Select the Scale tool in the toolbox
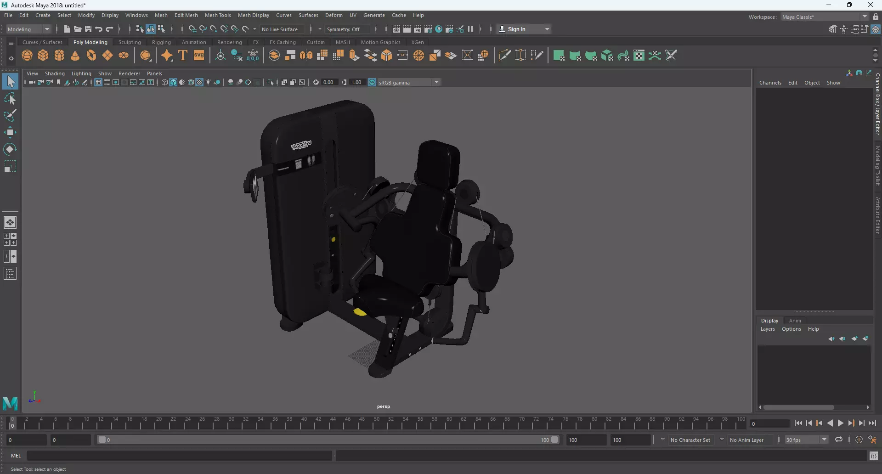 point(10,166)
